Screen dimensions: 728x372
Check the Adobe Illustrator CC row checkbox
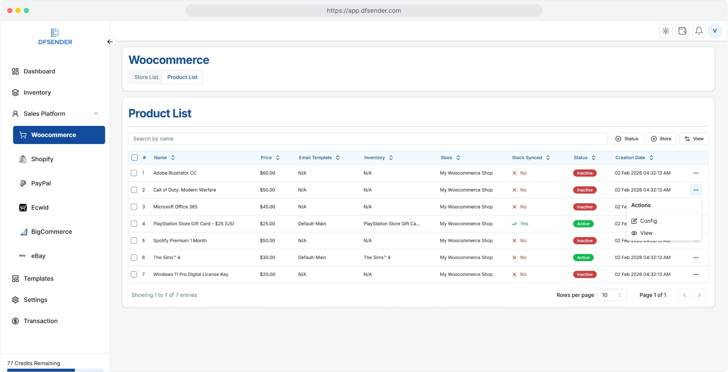click(134, 173)
